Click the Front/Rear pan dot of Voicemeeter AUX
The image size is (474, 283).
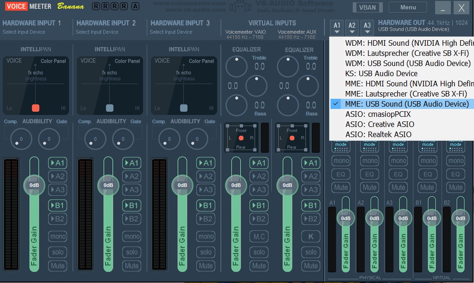click(x=292, y=138)
